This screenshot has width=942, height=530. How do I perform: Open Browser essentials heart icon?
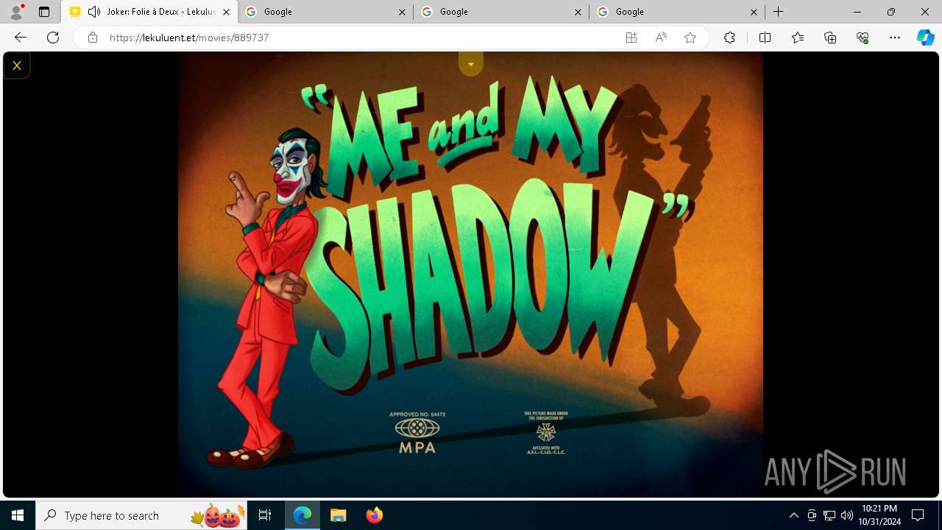click(863, 38)
